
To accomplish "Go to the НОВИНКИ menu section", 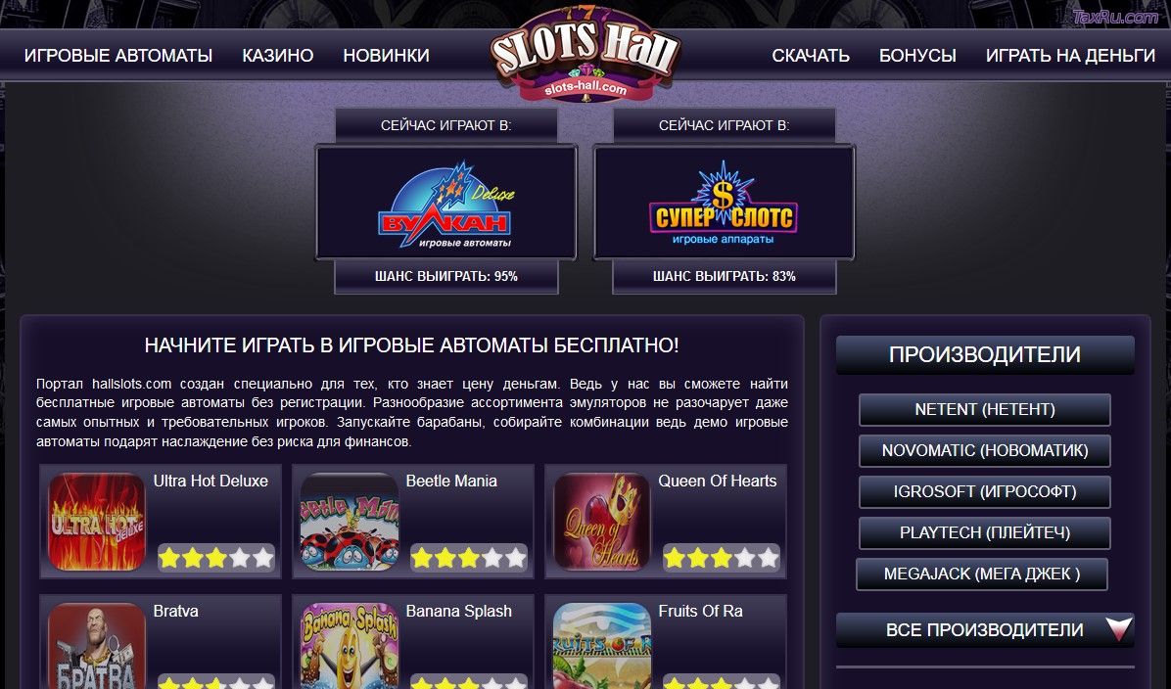I will (386, 55).
